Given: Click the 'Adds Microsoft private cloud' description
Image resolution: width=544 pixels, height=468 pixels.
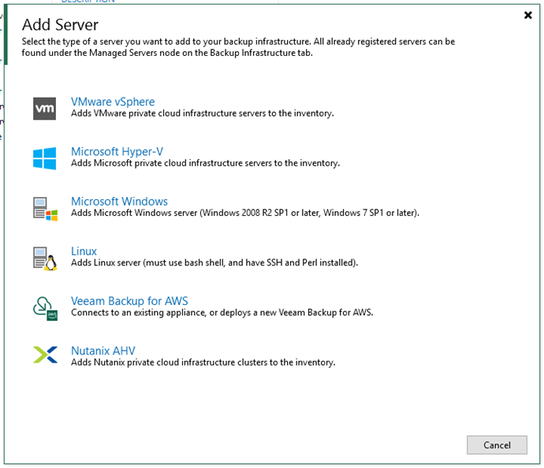Looking at the screenshot, I should (205, 163).
